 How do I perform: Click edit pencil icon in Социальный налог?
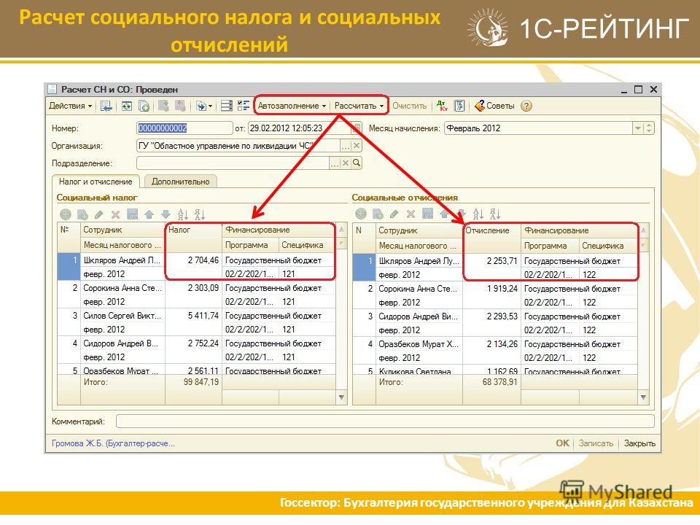tap(98, 214)
